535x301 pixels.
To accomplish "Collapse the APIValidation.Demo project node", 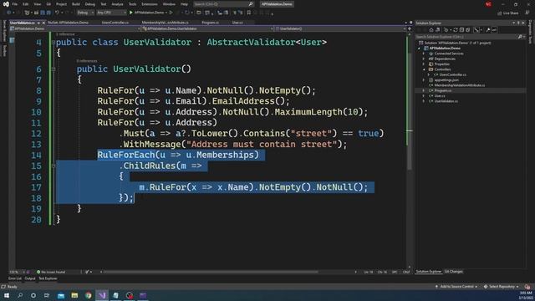I will [x=420, y=48].
